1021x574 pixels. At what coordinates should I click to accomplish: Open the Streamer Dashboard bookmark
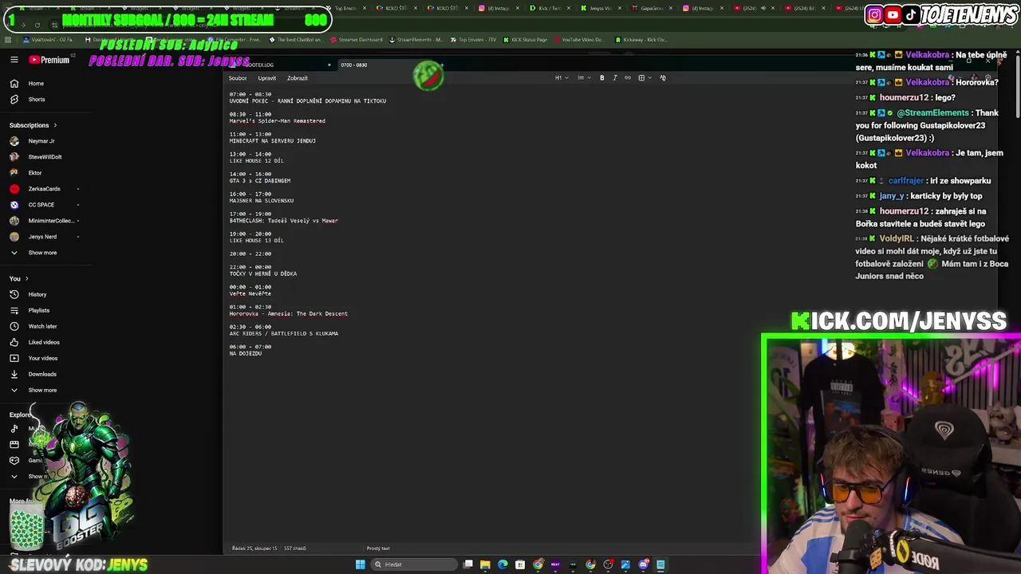click(x=355, y=39)
